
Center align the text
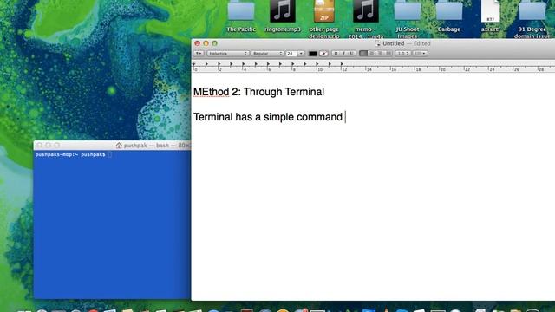[372, 54]
